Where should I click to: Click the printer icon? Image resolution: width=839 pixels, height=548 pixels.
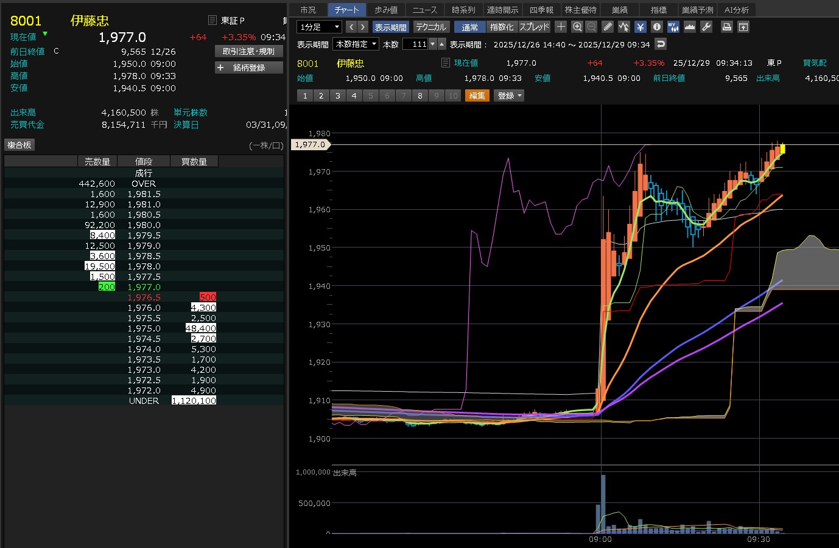[x=726, y=27]
